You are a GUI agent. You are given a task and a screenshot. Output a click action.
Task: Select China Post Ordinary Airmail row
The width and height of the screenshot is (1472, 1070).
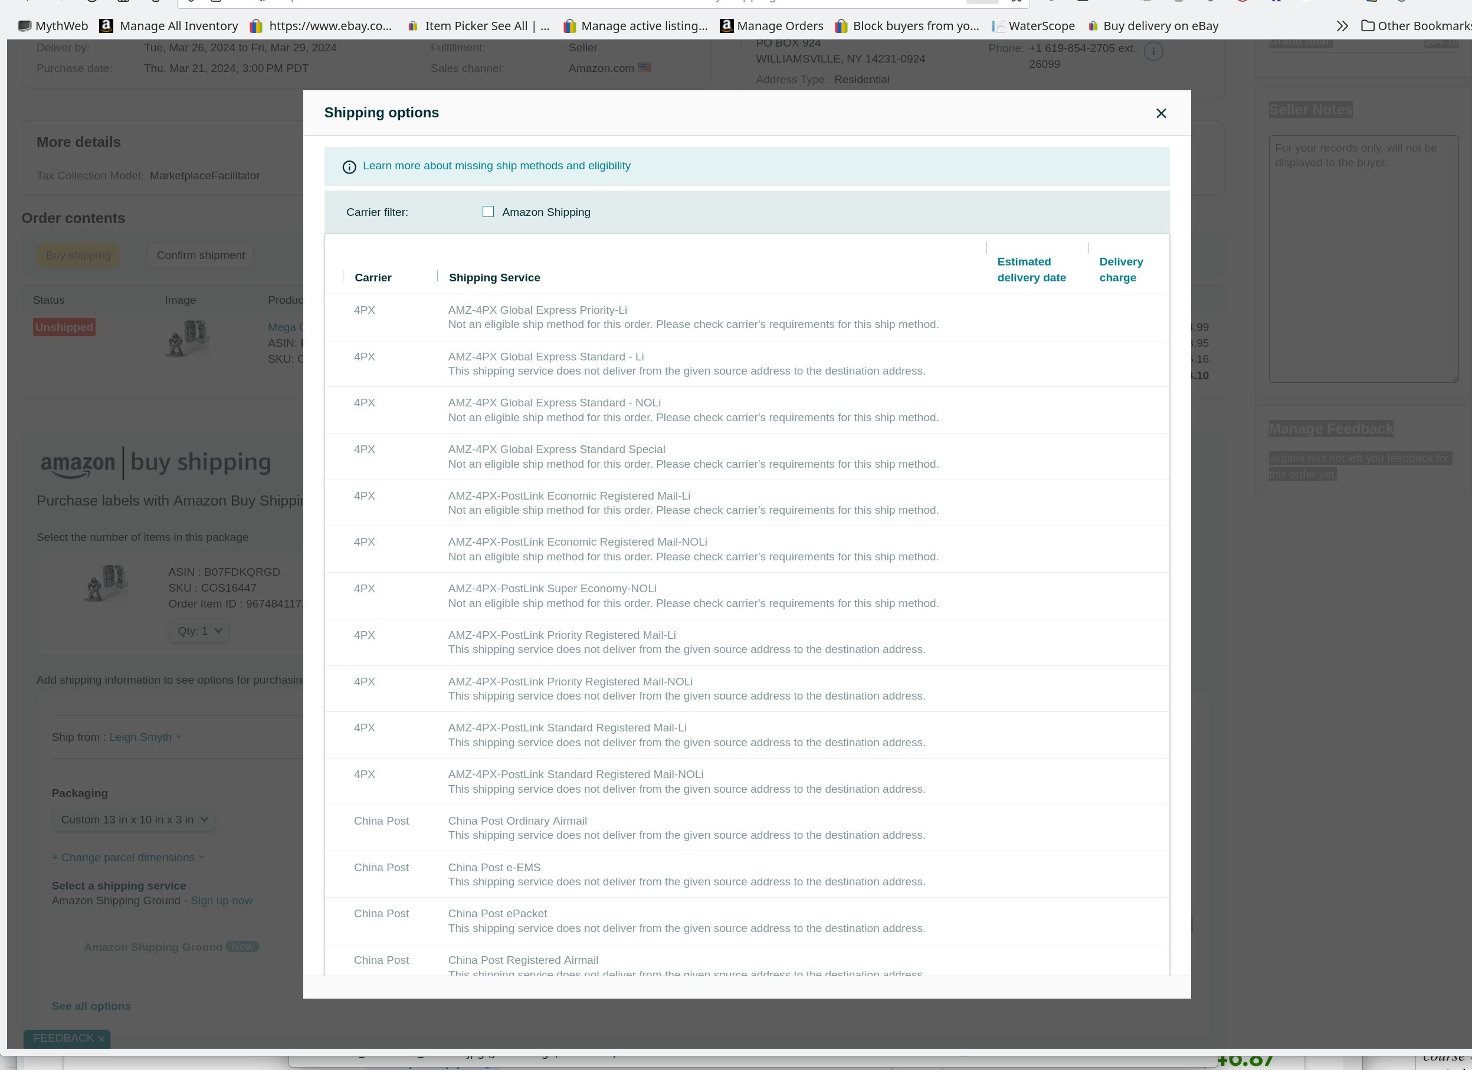point(746,828)
